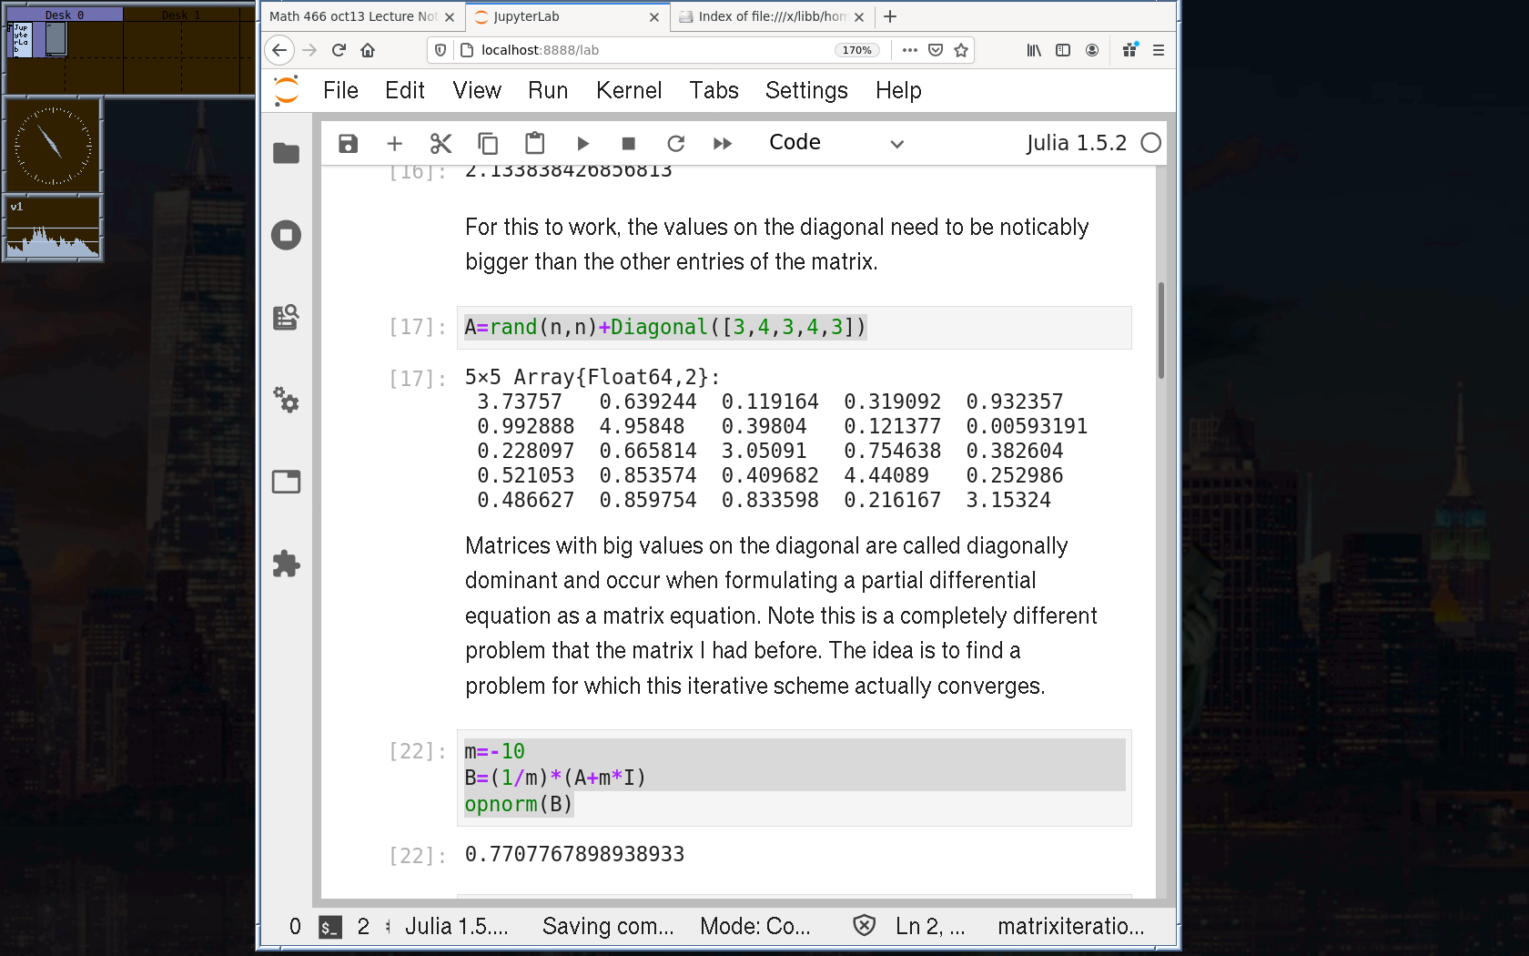Restart kernel and run all cells

723,144
